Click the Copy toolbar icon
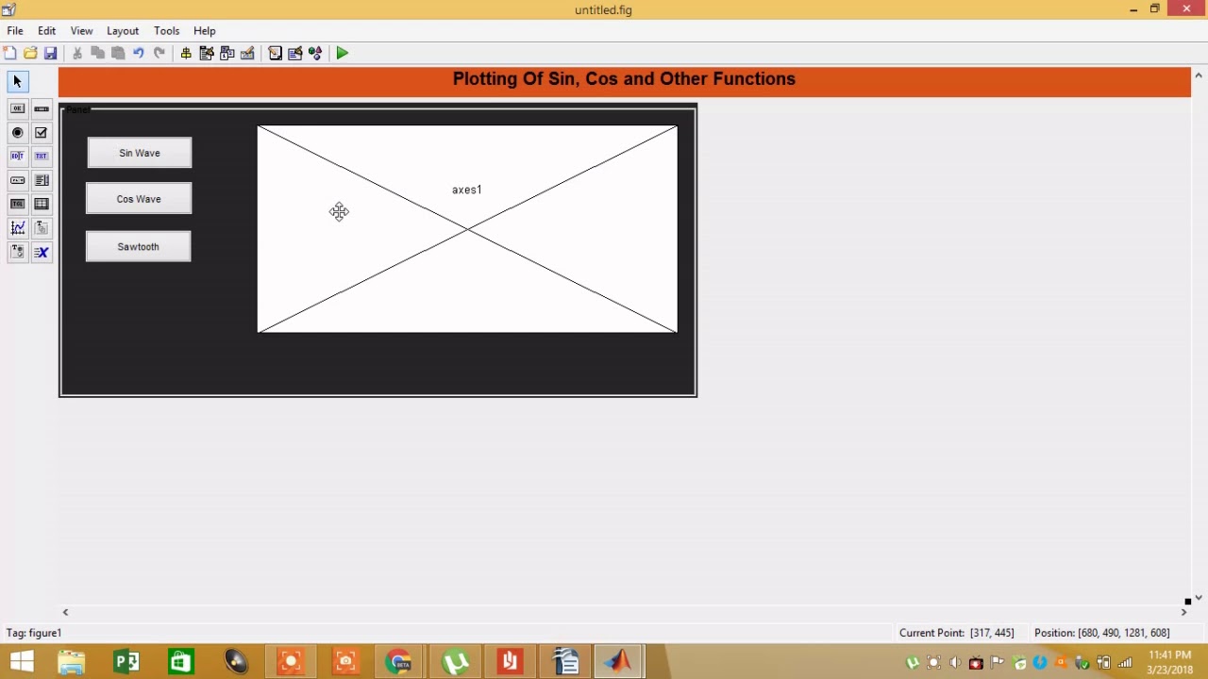The image size is (1208, 679). click(97, 54)
